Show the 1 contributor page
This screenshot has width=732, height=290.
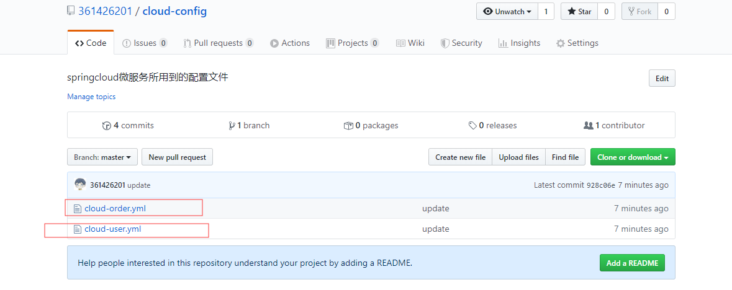(614, 125)
